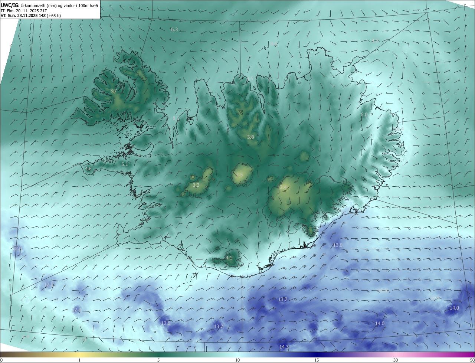Image resolution: width=475 pixels, height=363 pixels.
Task: Click the 4.6 value label on the western peninsula
Action: (88, 169)
